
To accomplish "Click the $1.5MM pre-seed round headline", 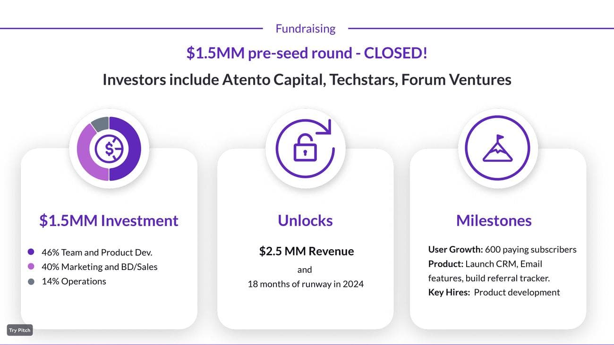I will pyautogui.click(x=307, y=53).
